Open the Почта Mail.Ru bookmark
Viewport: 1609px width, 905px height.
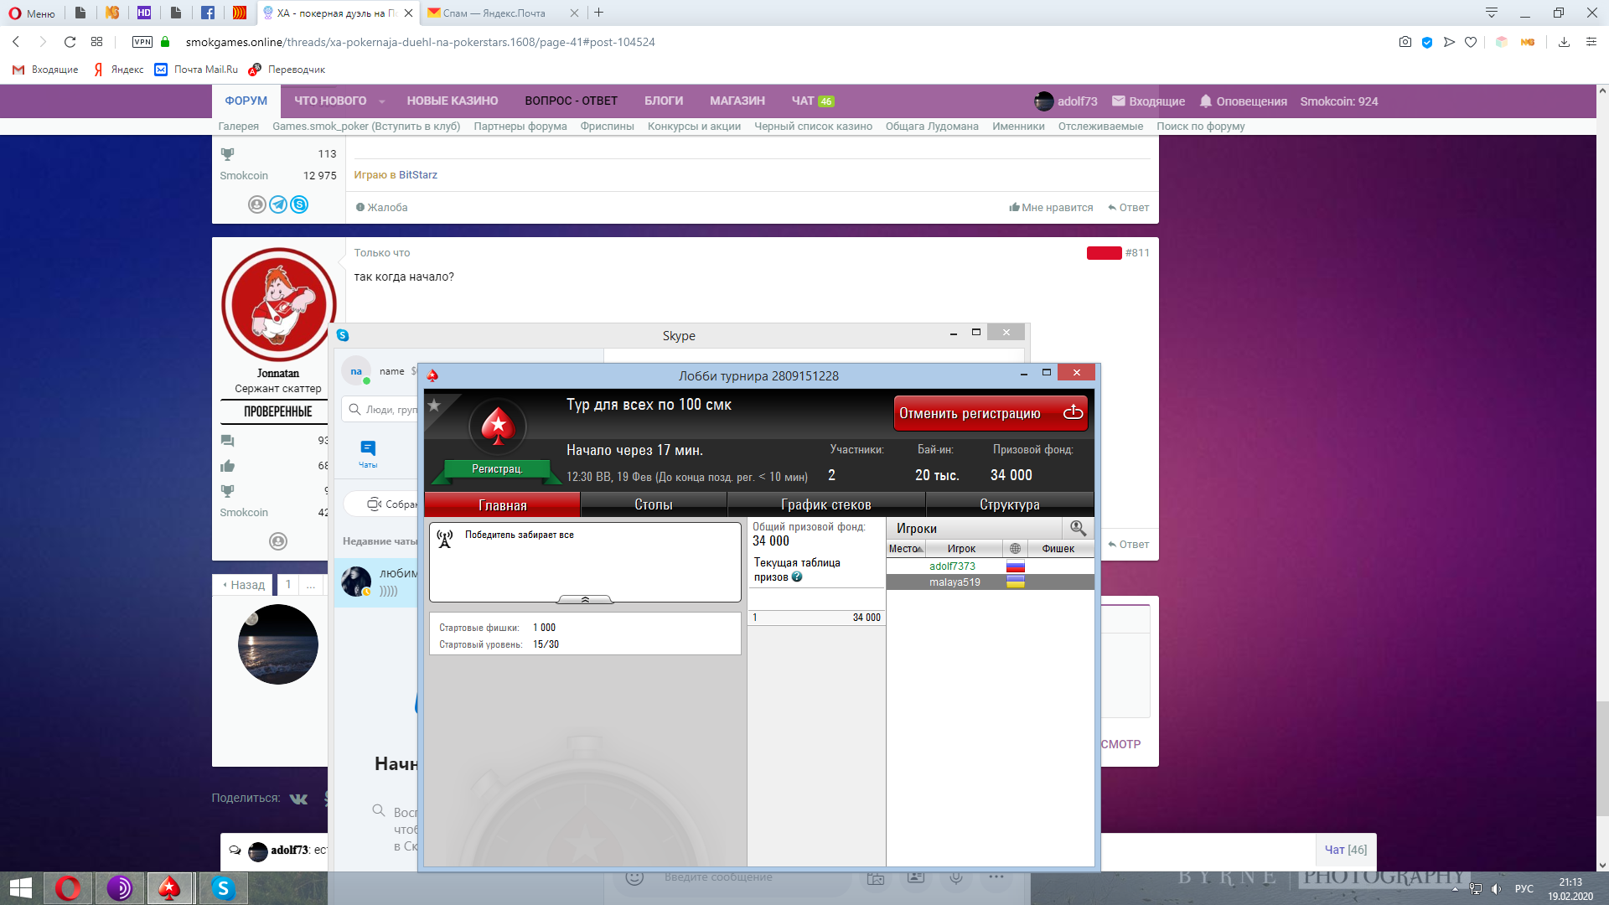click(x=196, y=70)
